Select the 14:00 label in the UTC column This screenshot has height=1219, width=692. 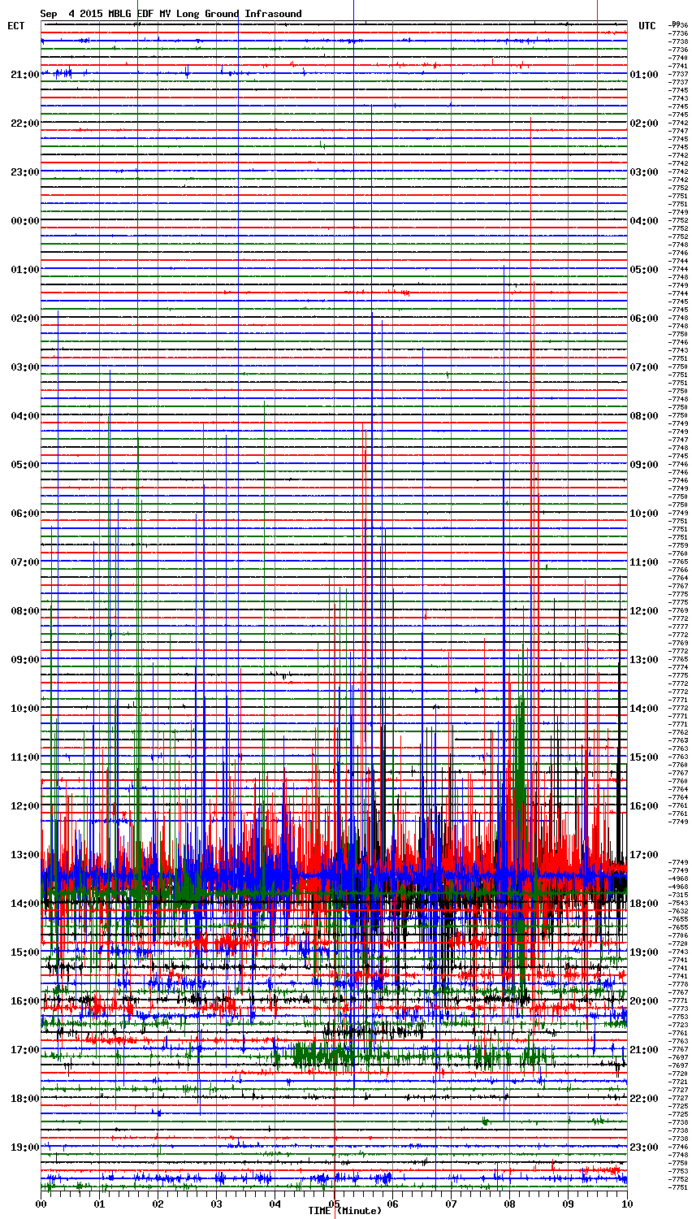644,709
